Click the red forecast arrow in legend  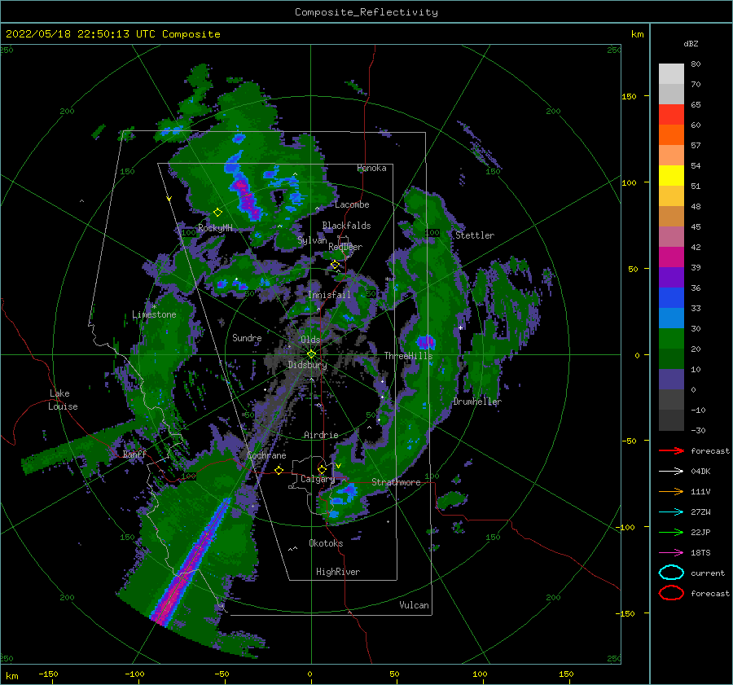(671, 450)
